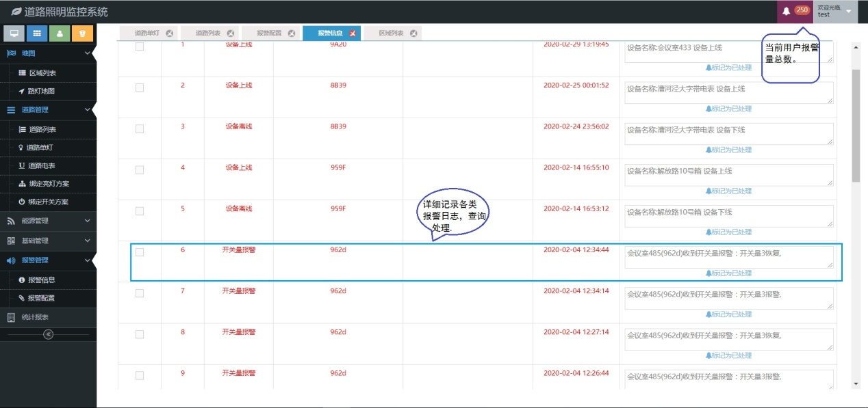Switch to the 区域列表 tab
868x408 pixels.
click(x=391, y=33)
